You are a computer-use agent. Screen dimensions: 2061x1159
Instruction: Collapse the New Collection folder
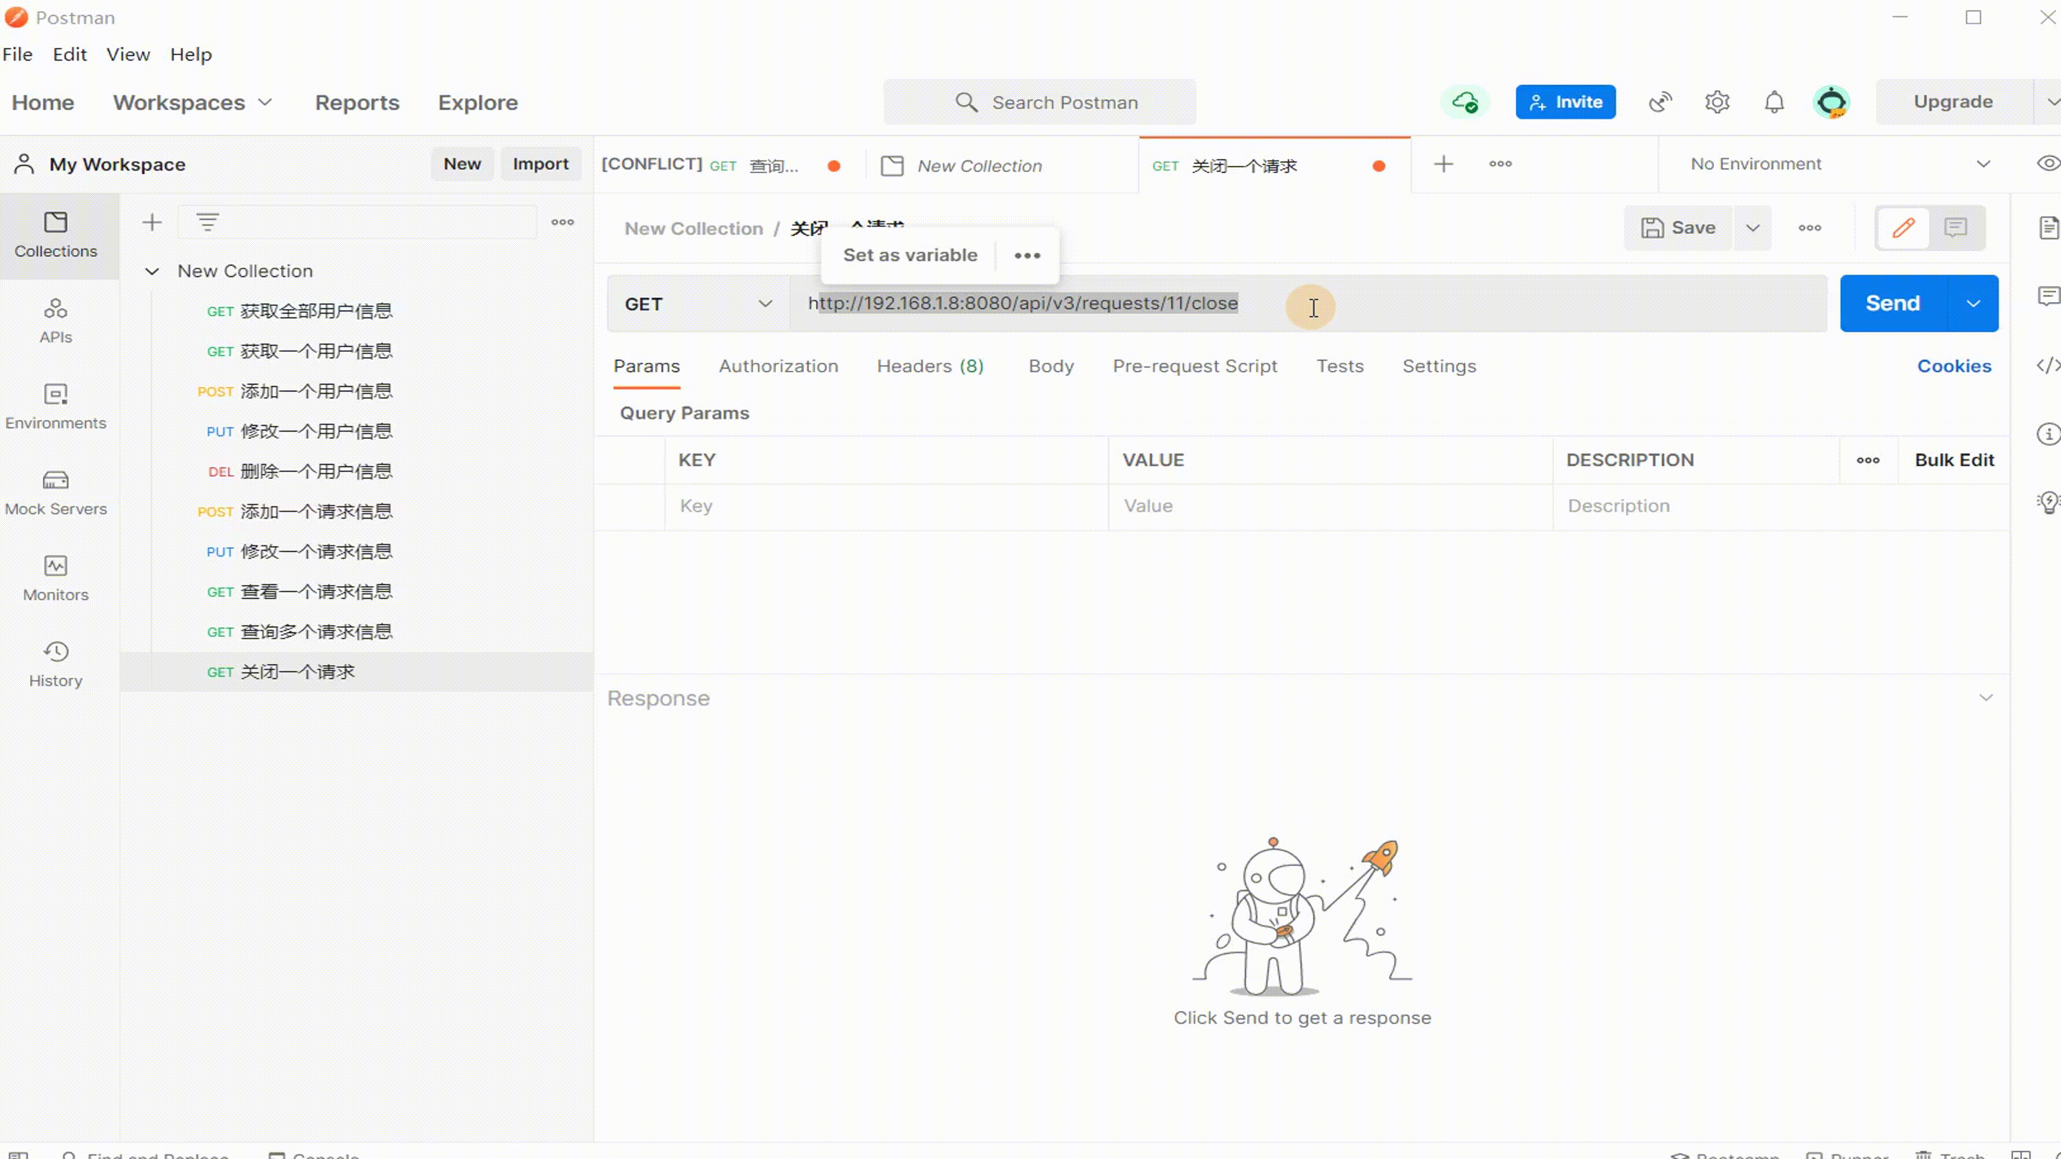[x=152, y=271]
